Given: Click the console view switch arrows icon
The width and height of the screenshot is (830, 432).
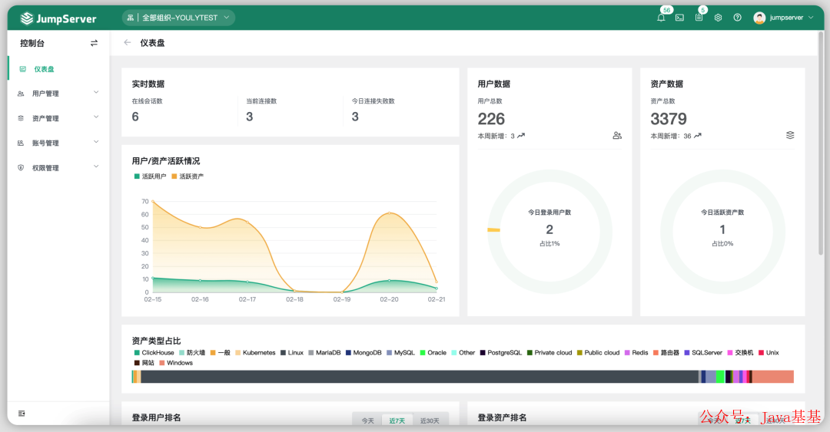Looking at the screenshot, I should tap(94, 43).
